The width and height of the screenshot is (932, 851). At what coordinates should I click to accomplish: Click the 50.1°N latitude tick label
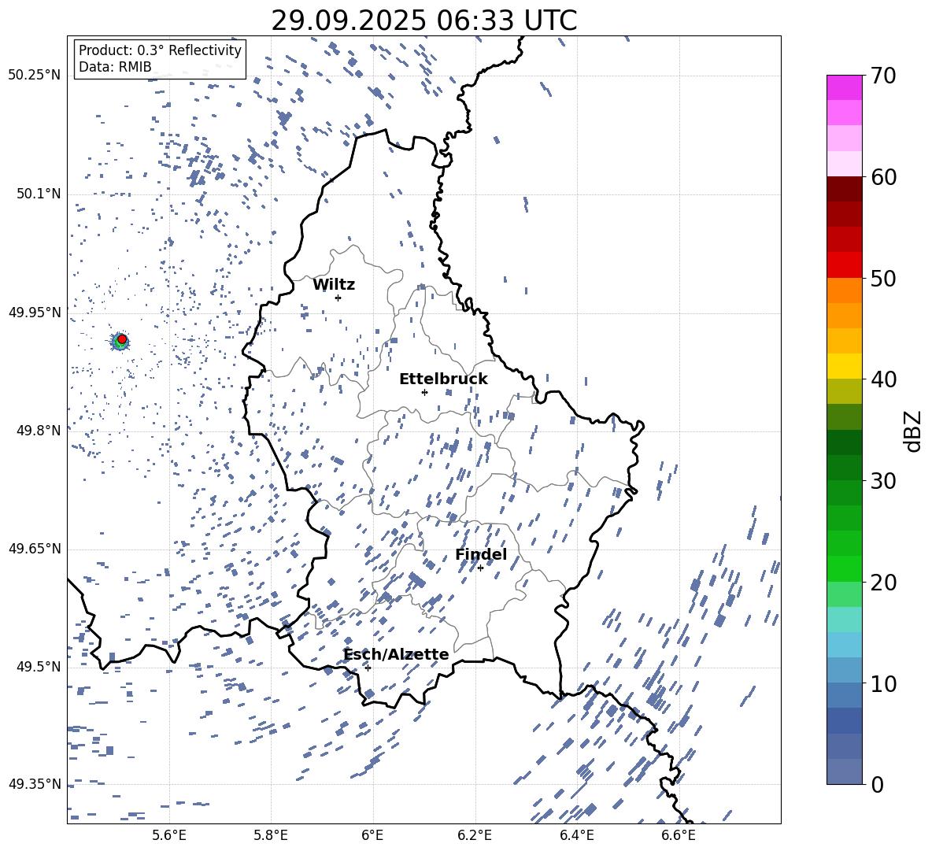(38, 194)
